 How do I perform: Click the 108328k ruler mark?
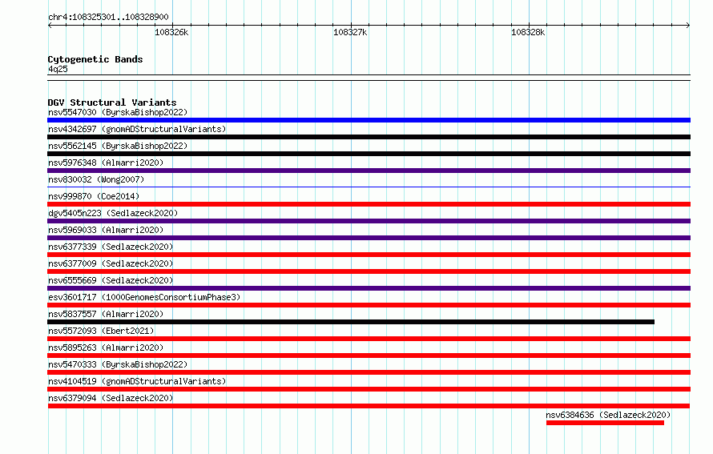[x=528, y=32]
